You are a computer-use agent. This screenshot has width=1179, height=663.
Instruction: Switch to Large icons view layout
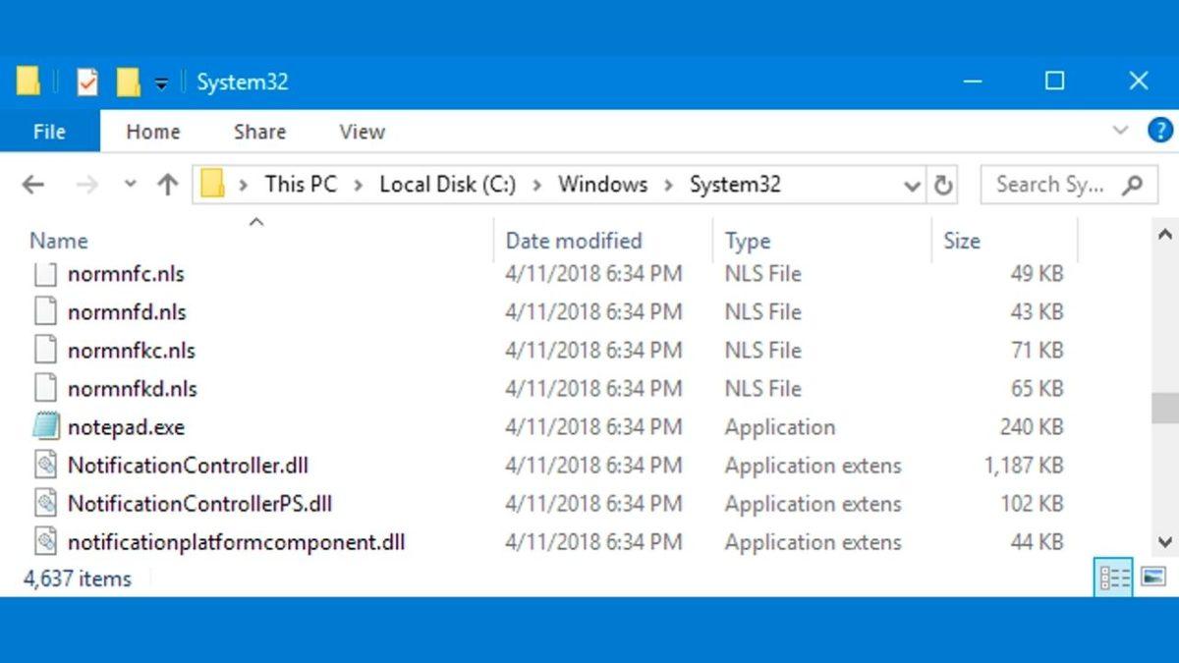pyautogui.click(x=1153, y=578)
